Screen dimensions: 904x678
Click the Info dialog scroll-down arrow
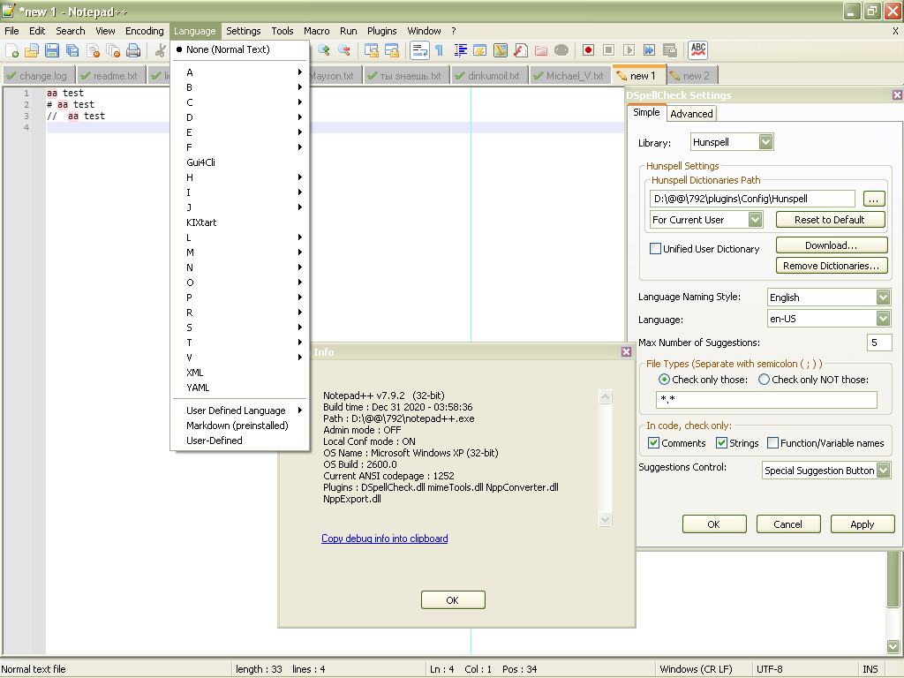(x=605, y=519)
